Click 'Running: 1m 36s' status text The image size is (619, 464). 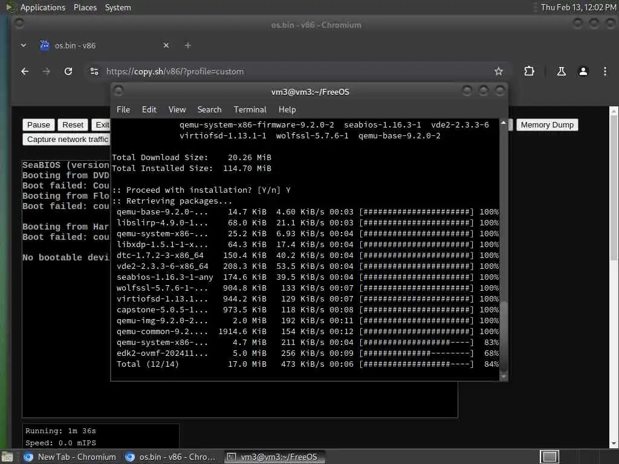pyautogui.click(x=60, y=431)
